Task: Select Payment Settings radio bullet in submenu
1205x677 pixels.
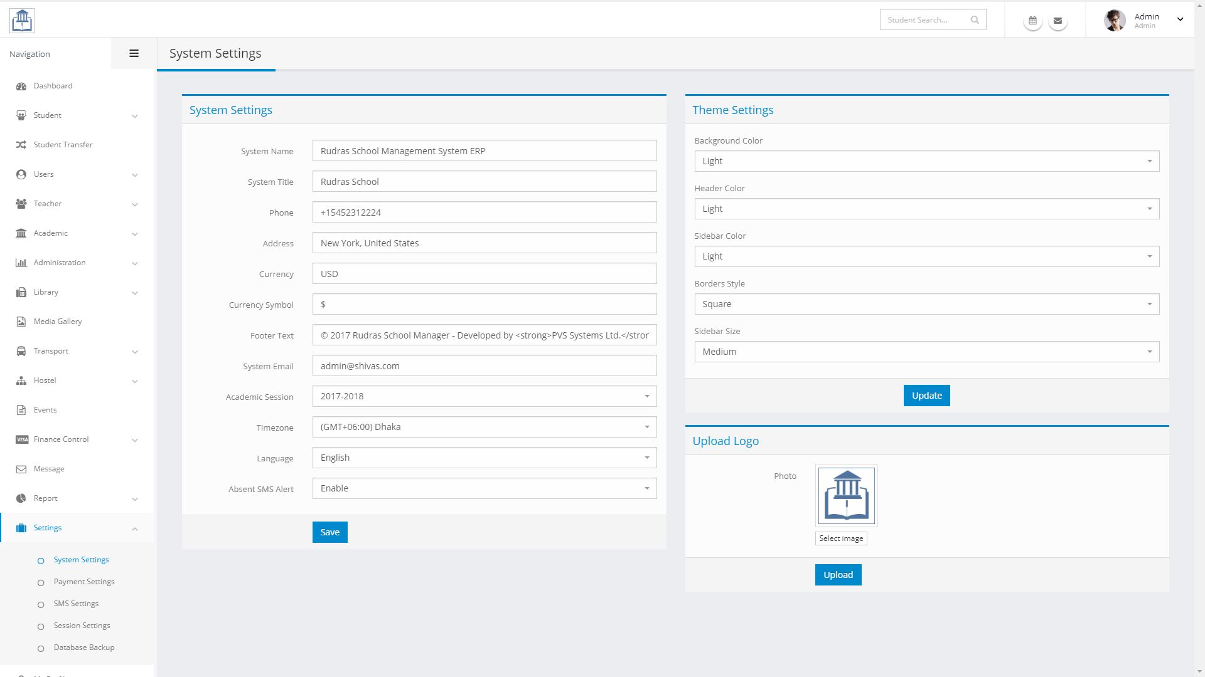Action: coord(41,582)
